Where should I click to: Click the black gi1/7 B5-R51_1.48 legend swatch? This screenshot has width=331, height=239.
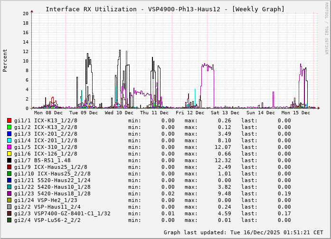(x=9, y=161)
